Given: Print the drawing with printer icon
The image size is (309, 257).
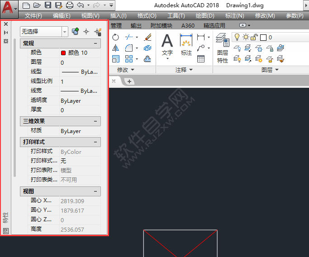Looking at the screenshot, I should coord(70,5).
